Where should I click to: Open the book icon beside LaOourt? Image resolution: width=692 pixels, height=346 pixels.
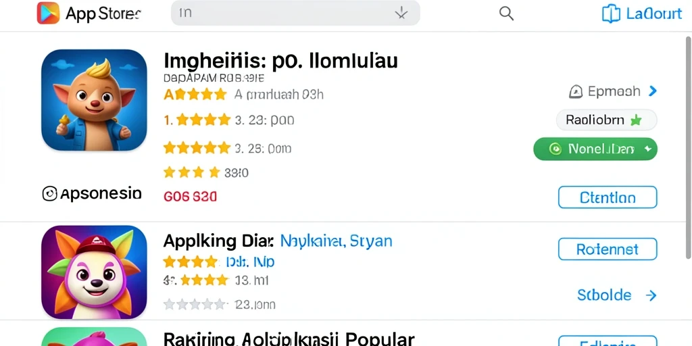pyautogui.click(x=611, y=14)
